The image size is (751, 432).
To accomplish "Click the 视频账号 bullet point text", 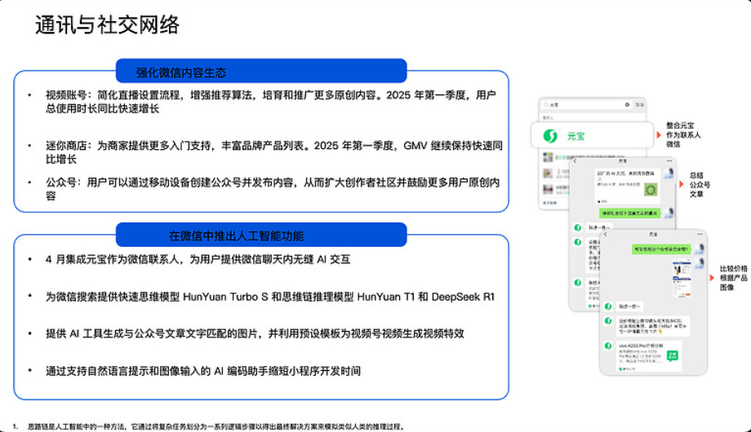I will (269, 102).
